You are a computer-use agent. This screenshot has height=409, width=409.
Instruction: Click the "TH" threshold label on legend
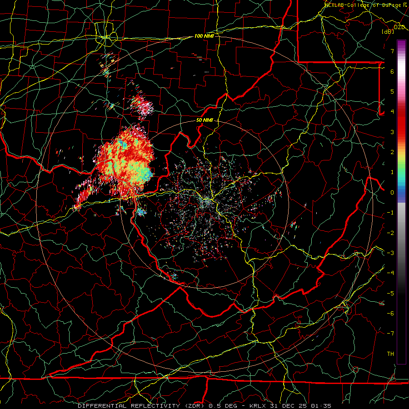click(x=390, y=354)
